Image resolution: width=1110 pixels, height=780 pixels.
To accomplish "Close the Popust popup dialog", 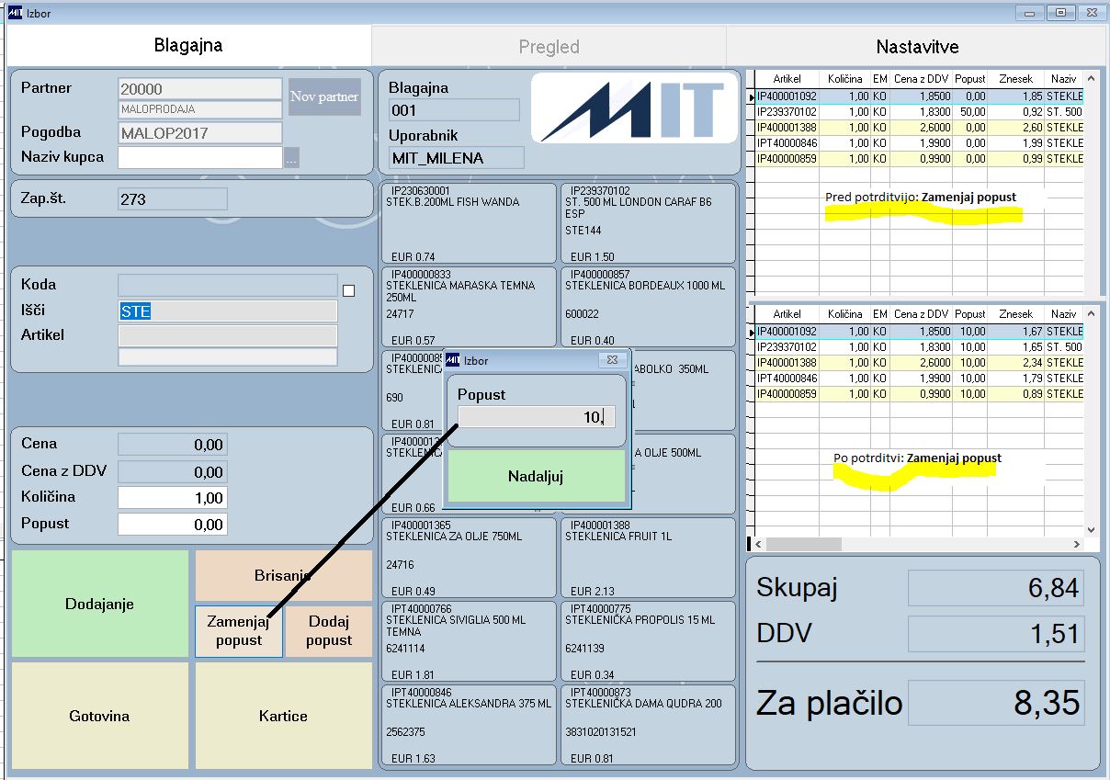I will pos(612,360).
